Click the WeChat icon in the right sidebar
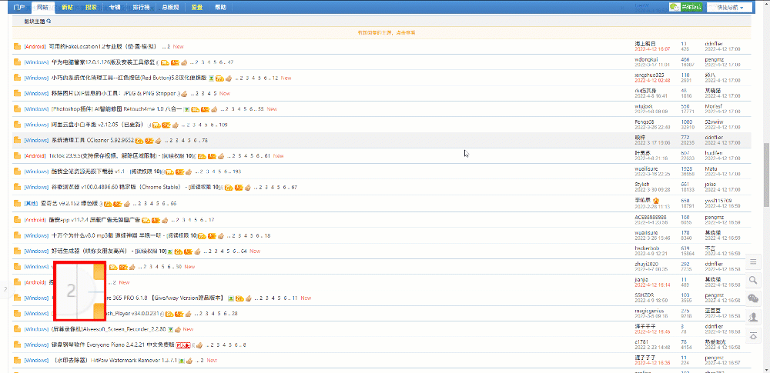Screen dimensions: 770x373 point(752,298)
